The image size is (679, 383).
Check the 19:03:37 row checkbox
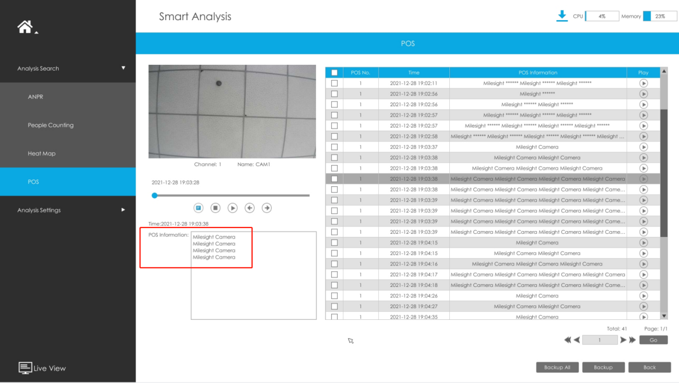334,147
